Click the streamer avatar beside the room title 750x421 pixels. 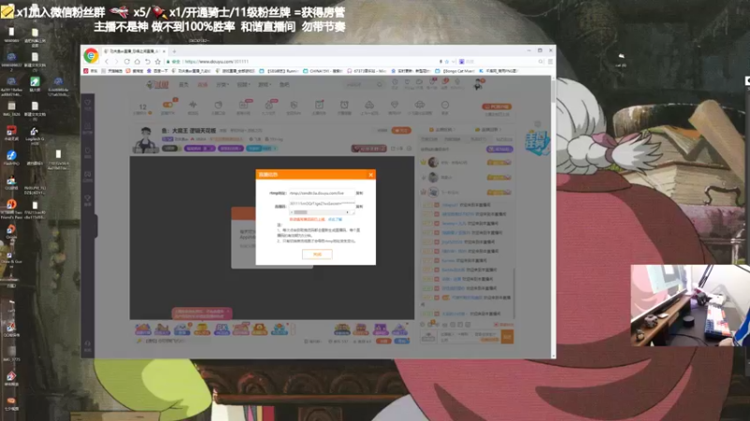[x=145, y=139]
